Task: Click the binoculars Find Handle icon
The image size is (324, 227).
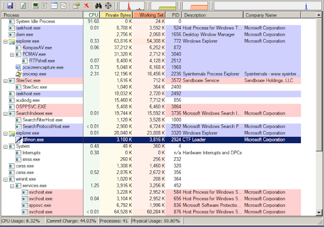Action: 98,6
